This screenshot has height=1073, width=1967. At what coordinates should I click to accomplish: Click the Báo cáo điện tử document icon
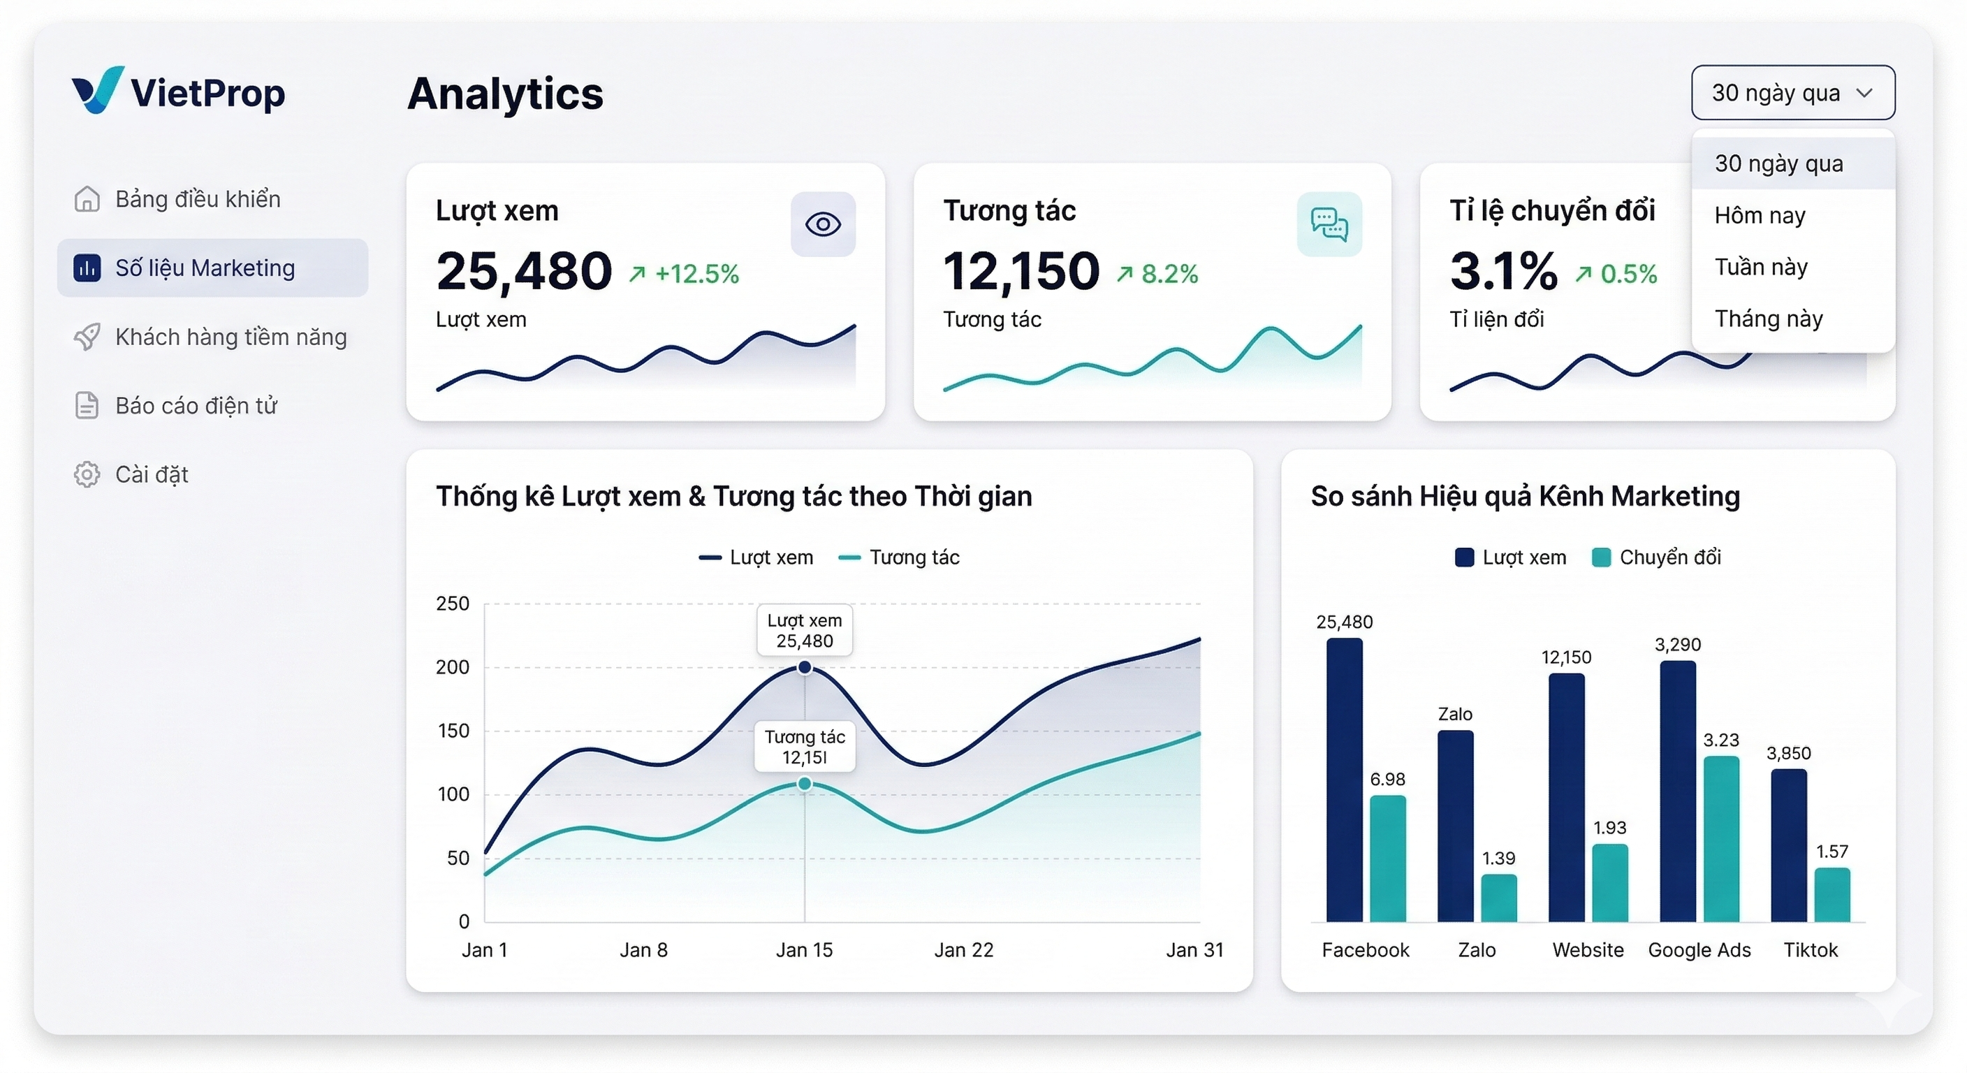87,404
